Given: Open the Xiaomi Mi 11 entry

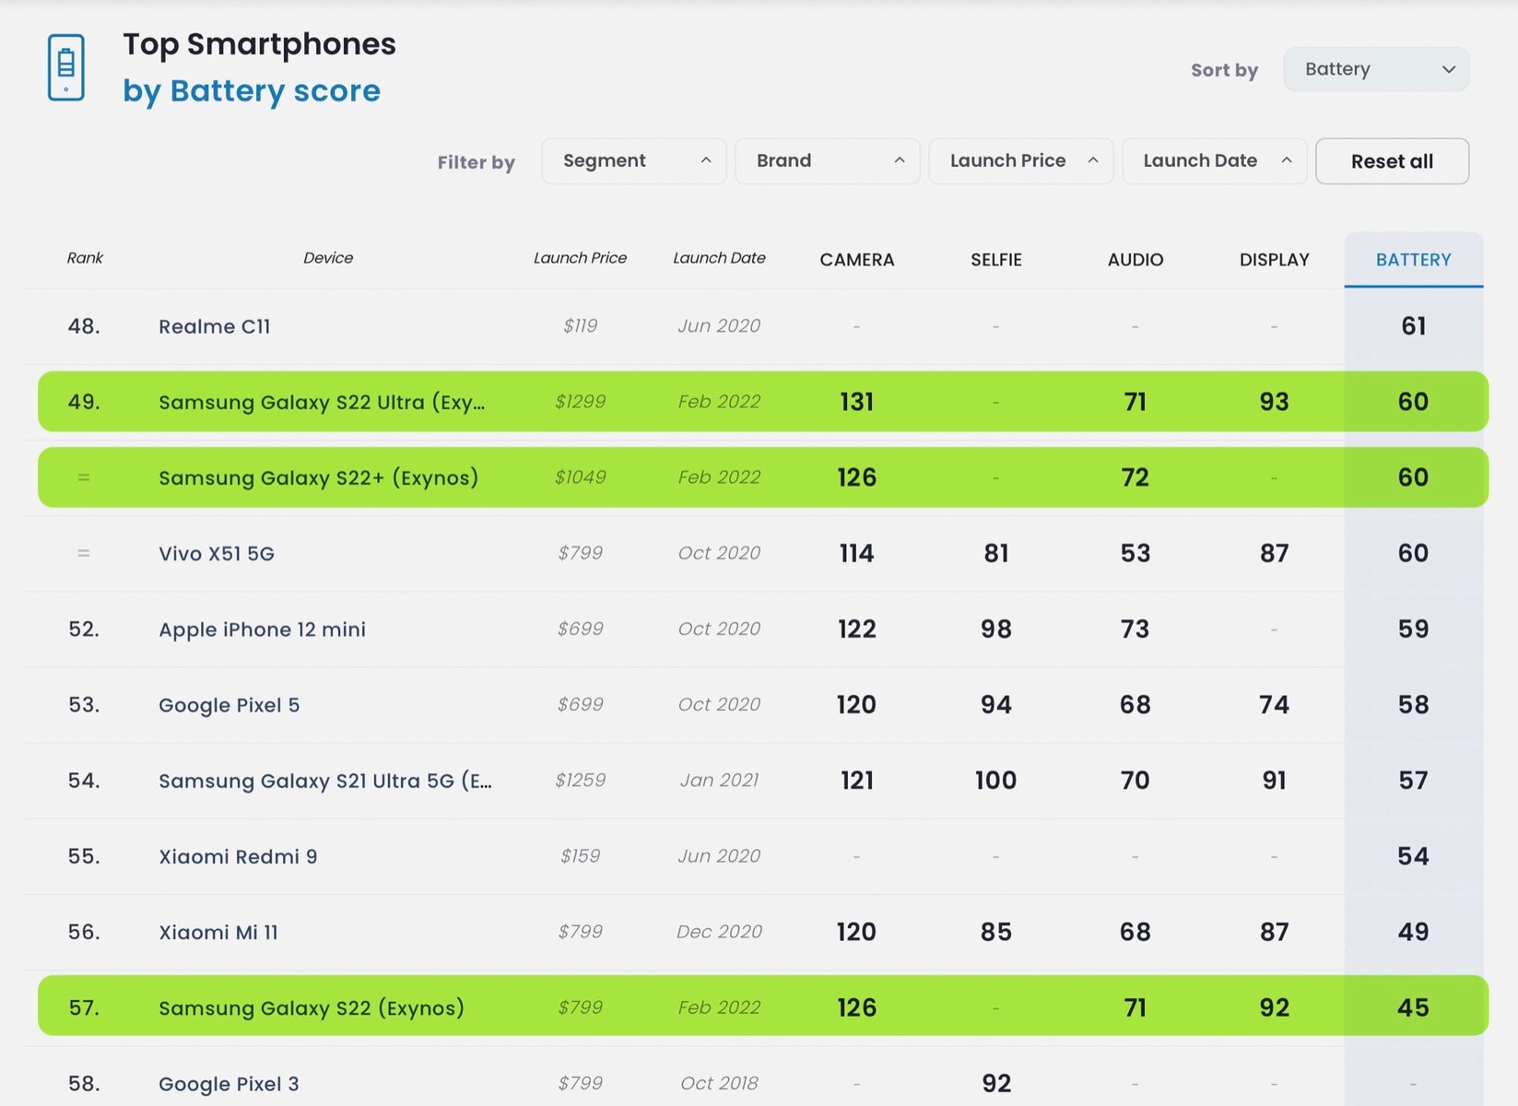Looking at the screenshot, I should [218, 932].
